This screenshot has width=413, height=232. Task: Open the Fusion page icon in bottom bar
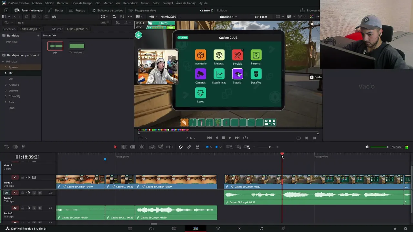coord(218,228)
